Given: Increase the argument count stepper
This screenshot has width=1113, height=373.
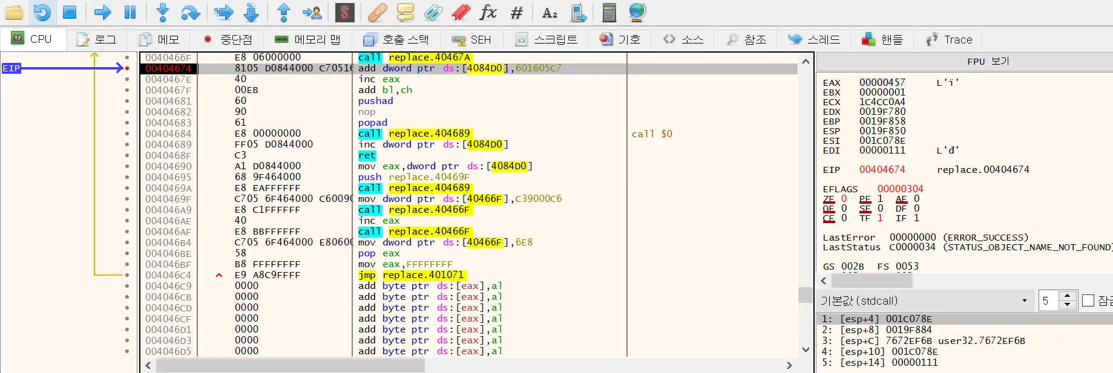Looking at the screenshot, I should [1067, 296].
